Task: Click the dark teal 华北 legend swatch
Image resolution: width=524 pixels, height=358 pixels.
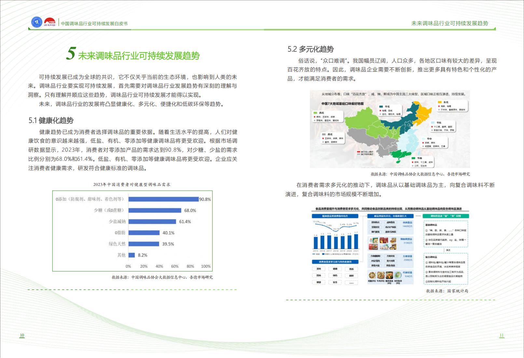Action: (381, 106)
